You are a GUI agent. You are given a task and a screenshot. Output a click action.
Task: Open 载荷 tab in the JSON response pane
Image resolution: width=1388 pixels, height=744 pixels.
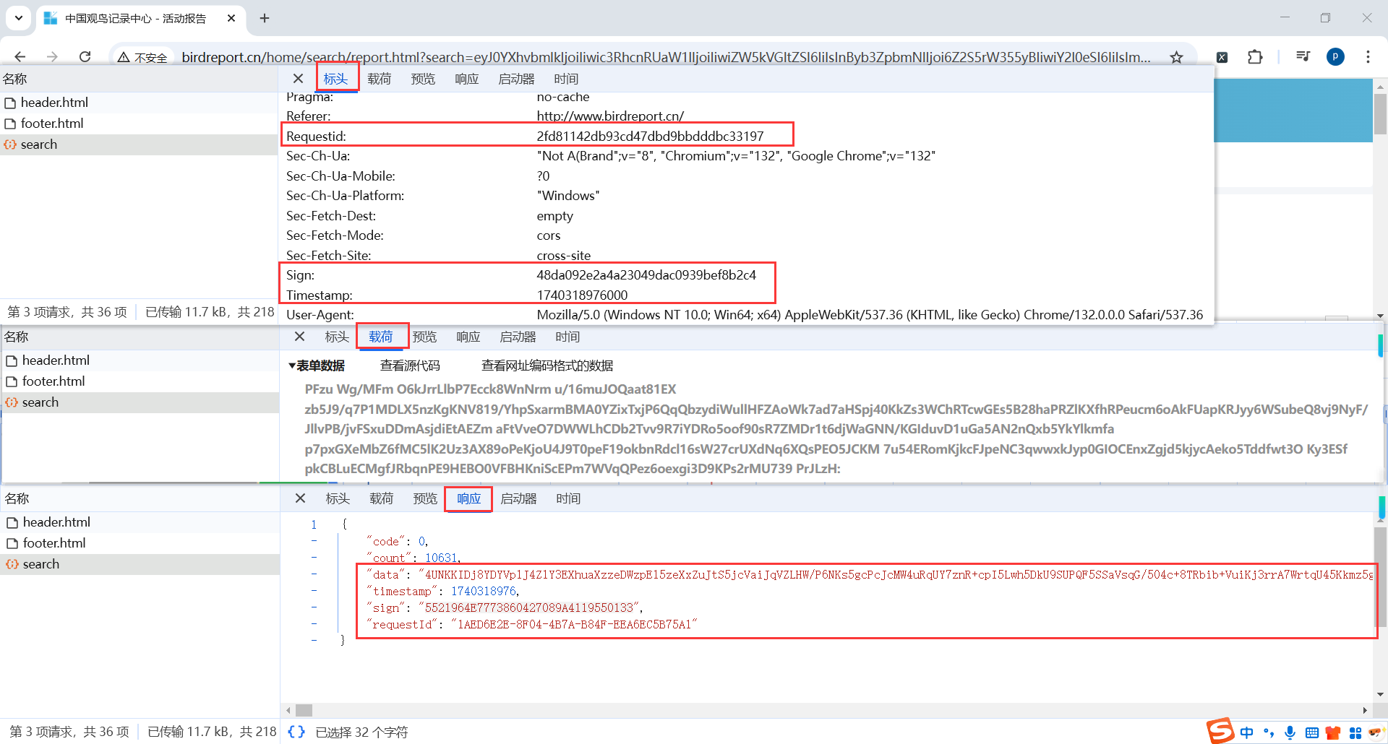382,498
